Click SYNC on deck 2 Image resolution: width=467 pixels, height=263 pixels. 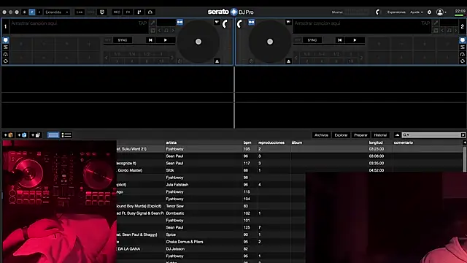(x=312, y=40)
